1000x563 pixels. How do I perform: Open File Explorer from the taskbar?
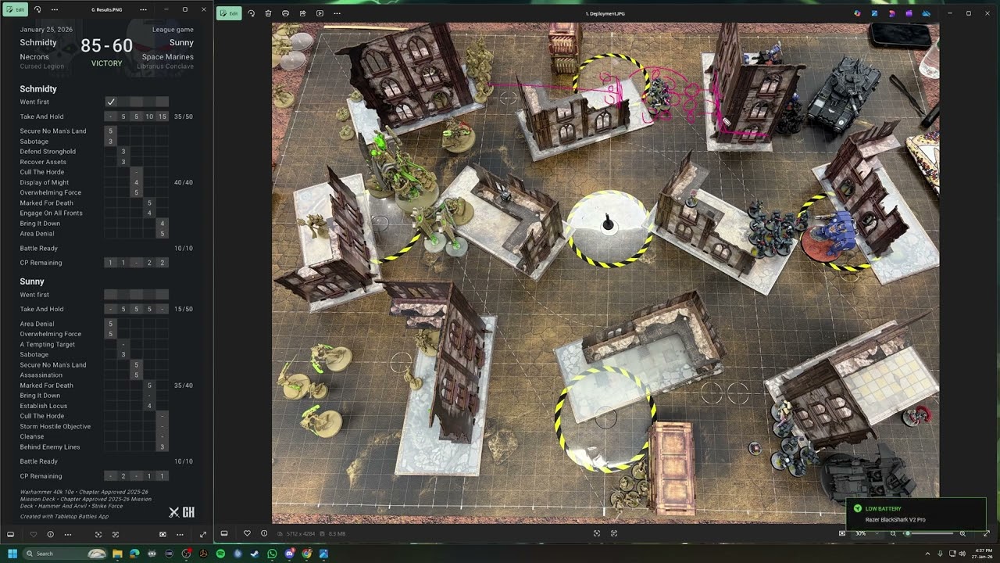click(118, 554)
